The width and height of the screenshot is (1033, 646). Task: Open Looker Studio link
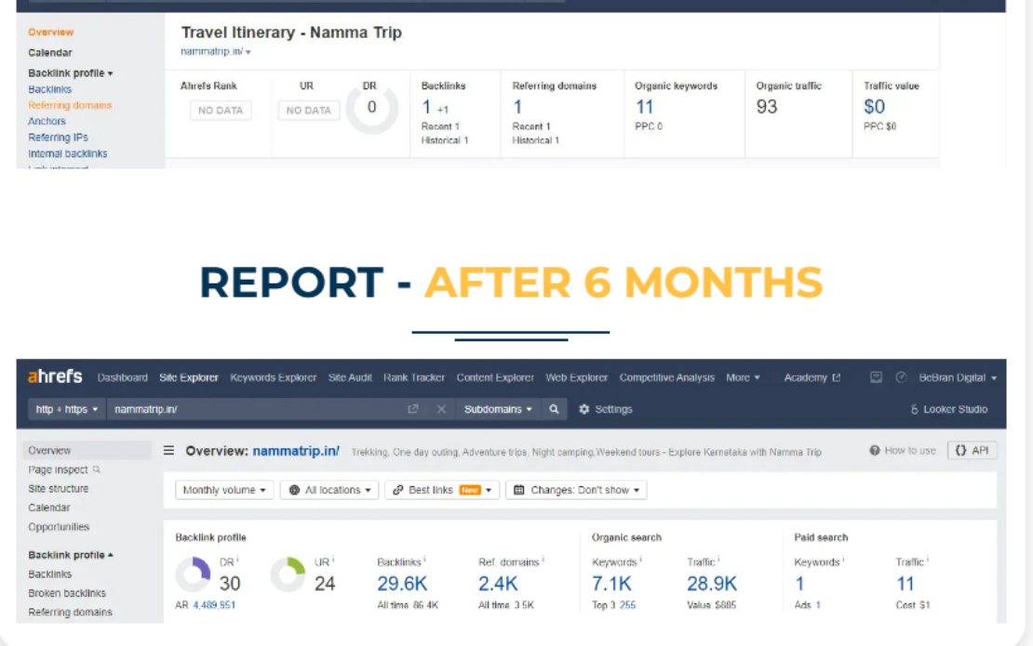948,409
